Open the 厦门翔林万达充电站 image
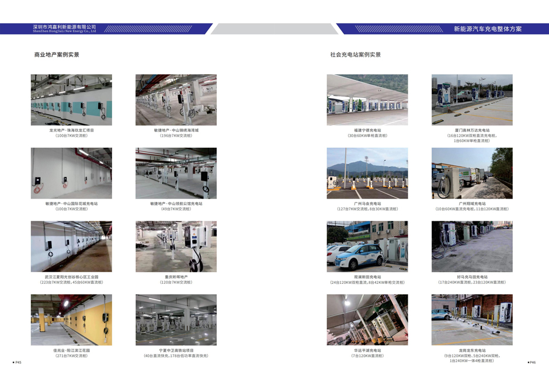The image size is (549, 375). tap(471, 99)
